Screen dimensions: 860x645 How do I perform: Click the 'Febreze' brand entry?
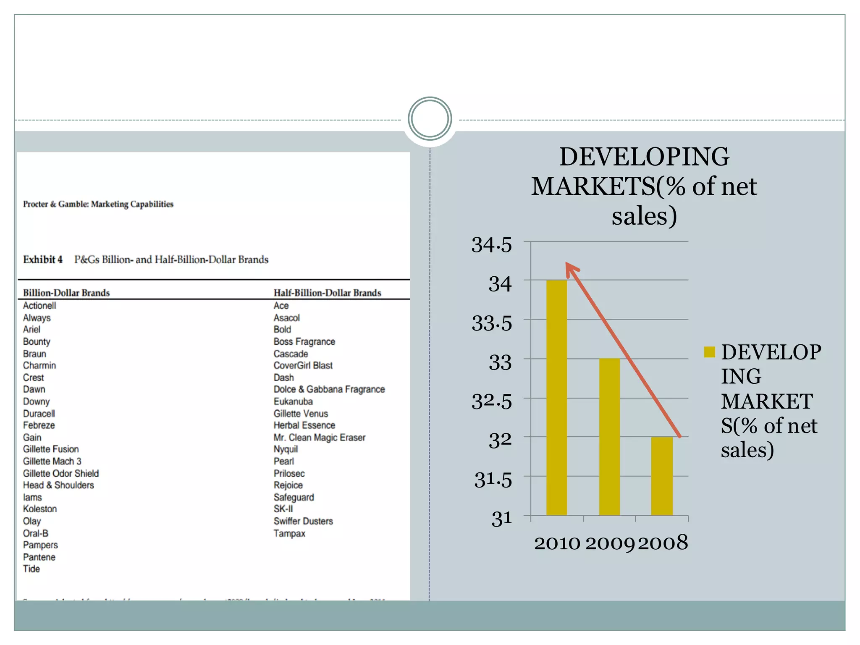pyautogui.click(x=39, y=425)
